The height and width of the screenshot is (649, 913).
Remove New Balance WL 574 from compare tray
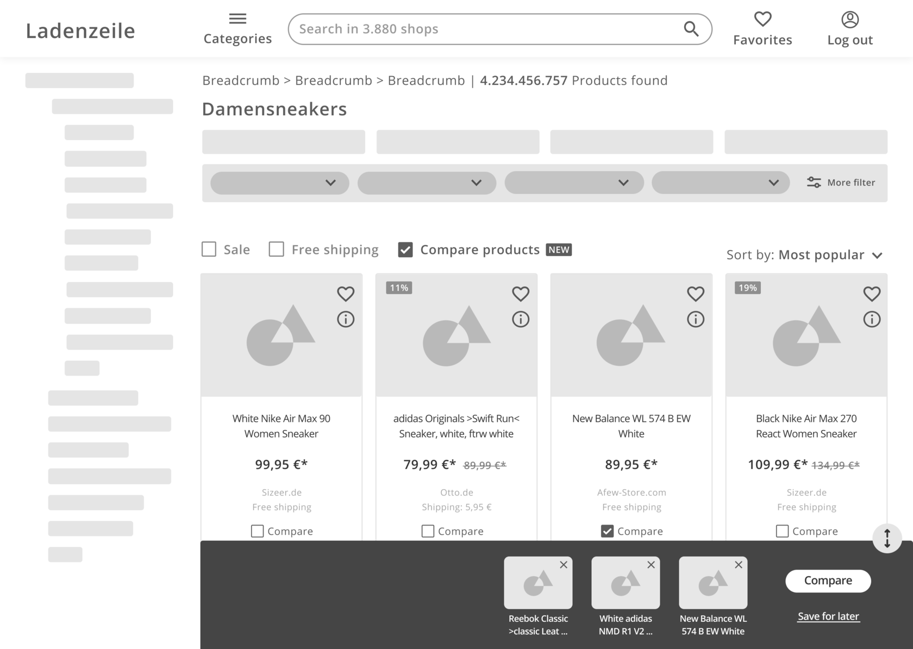[739, 565]
